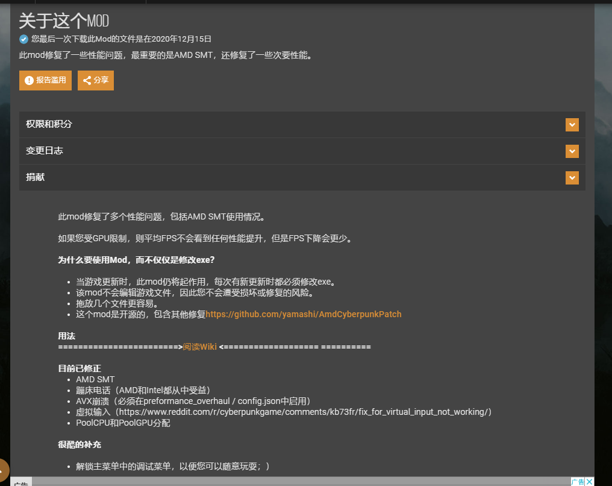Image resolution: width=612 pixels, height=486 pixels.
Task: Click the orange circular button at left edge
Action: pos(2,470)
